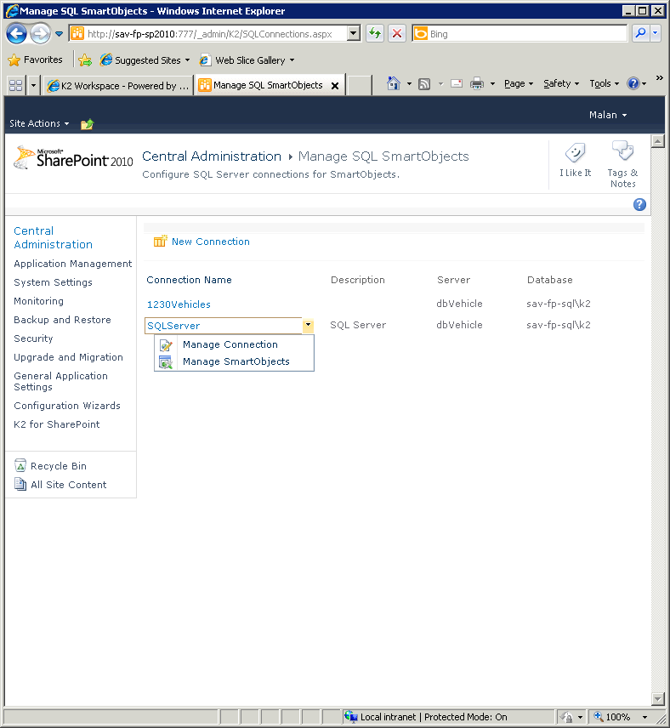Screen dimensions: 670x728
Task: Click Central Administration breadcrumb link
Action: tap(212, 156)
